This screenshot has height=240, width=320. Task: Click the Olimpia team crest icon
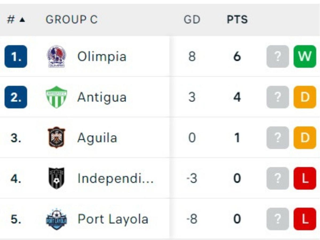(56, 57)
